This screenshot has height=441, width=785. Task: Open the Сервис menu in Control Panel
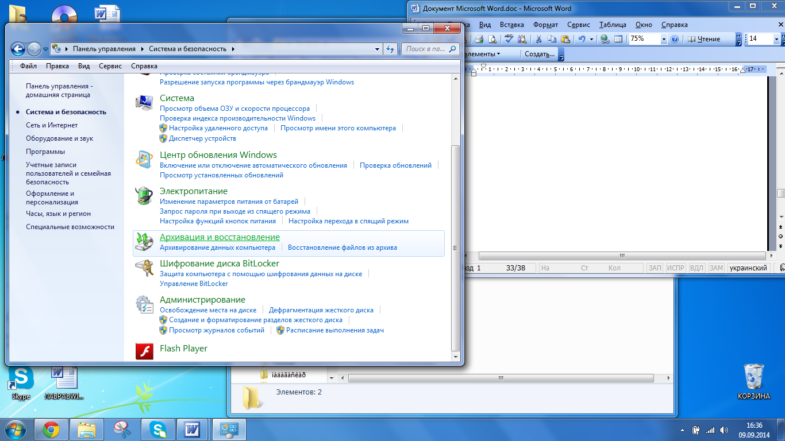pyautogui.click(x=110, y=66)
